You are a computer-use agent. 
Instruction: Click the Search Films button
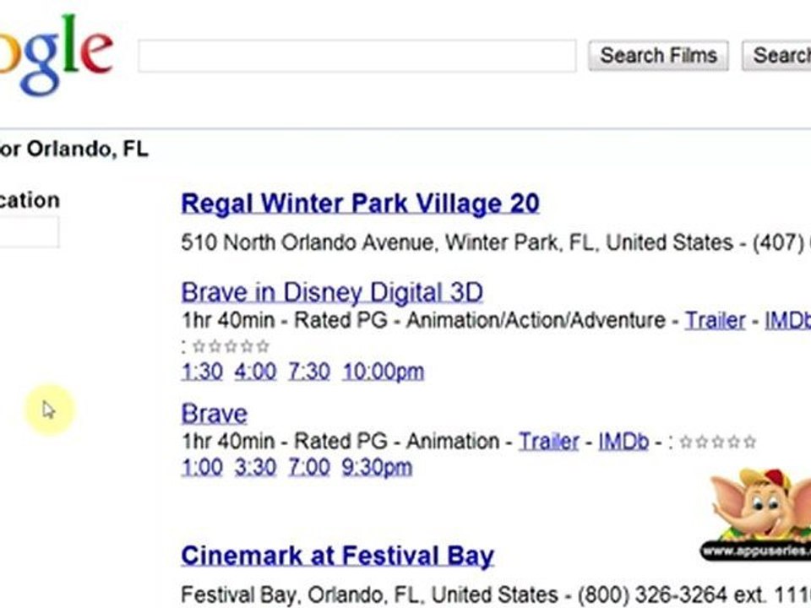click(x=658, y=56)
